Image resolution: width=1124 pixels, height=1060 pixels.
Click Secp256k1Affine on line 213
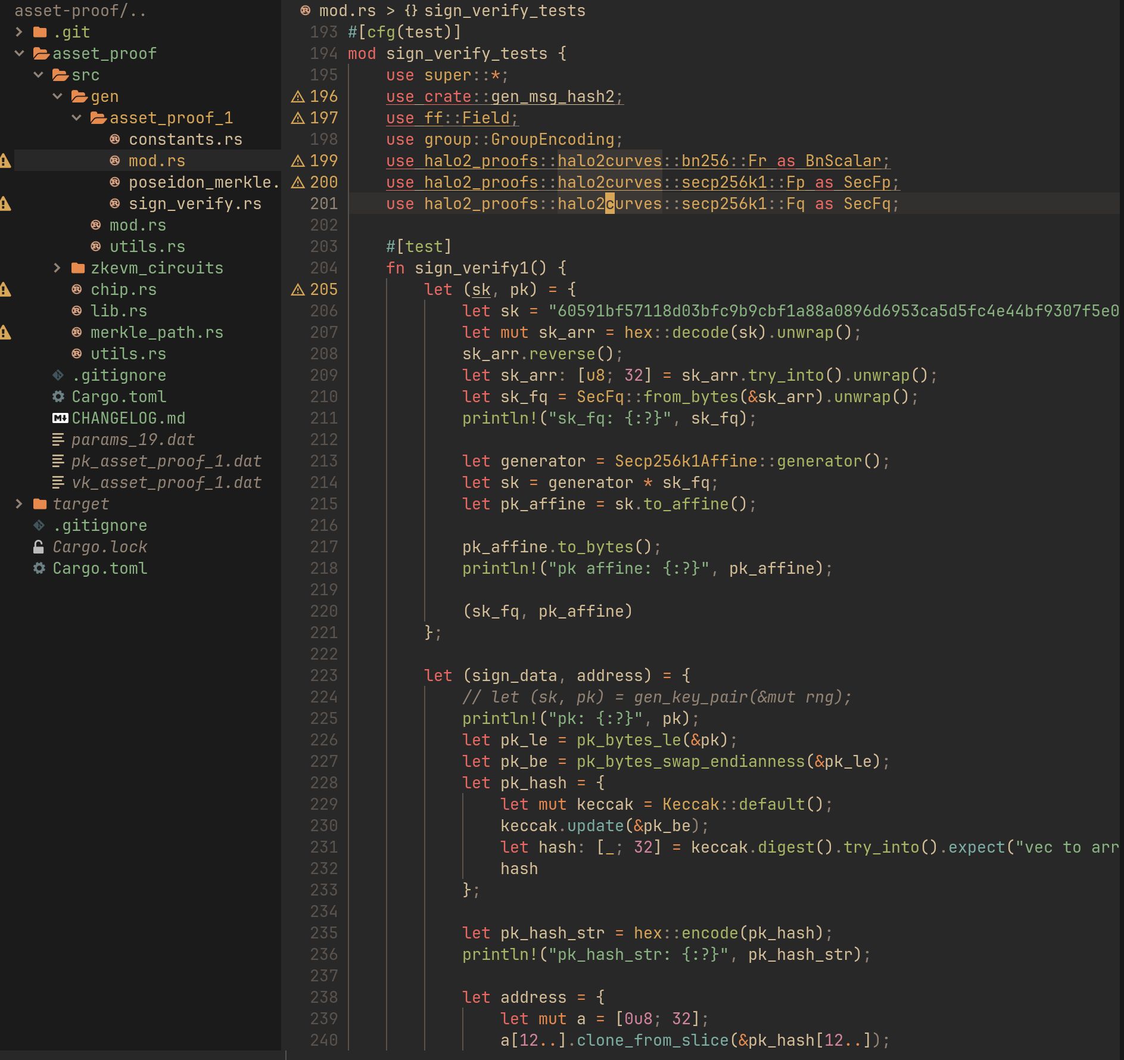pyautogui.click(x=686, y=461)
